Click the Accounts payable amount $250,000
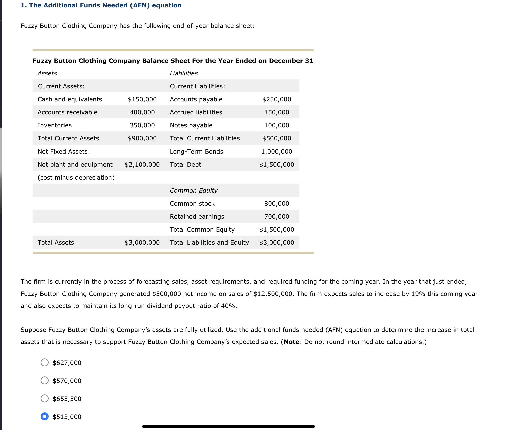Image resolution: width=524 pixels, height=430 pixels. (277, 99)
